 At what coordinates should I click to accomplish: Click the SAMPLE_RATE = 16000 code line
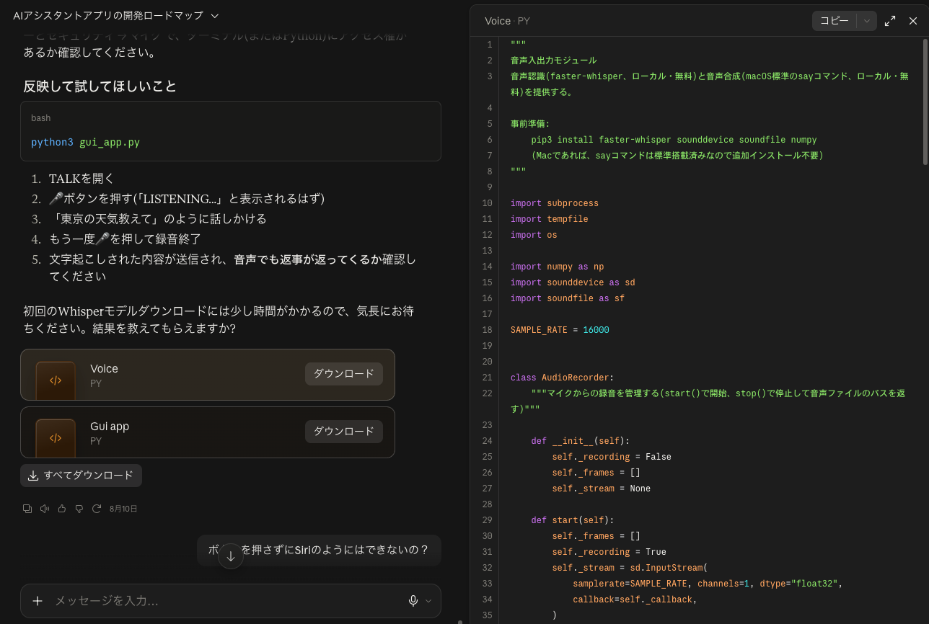tap(560, 330)
